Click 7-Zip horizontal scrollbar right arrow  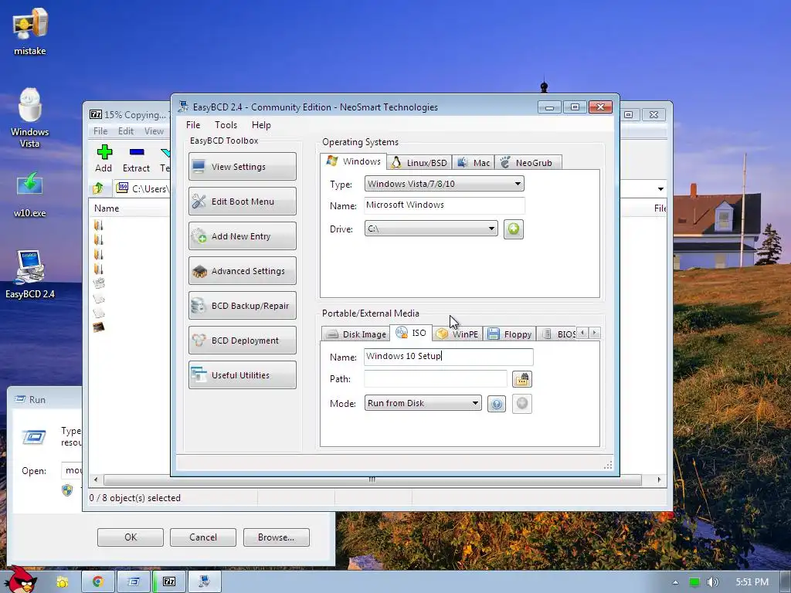[x=659, y=479]
